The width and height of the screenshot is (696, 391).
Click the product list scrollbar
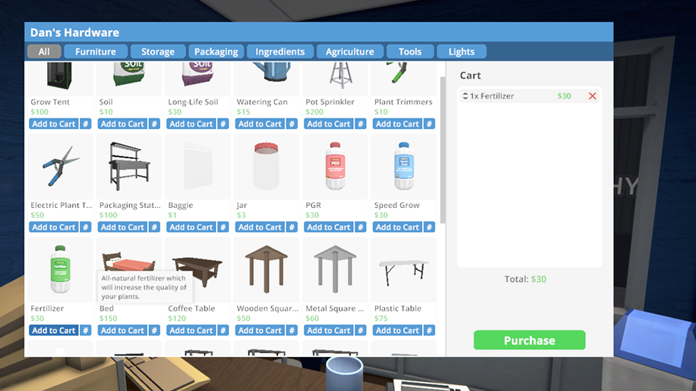[x=443, y=150]
